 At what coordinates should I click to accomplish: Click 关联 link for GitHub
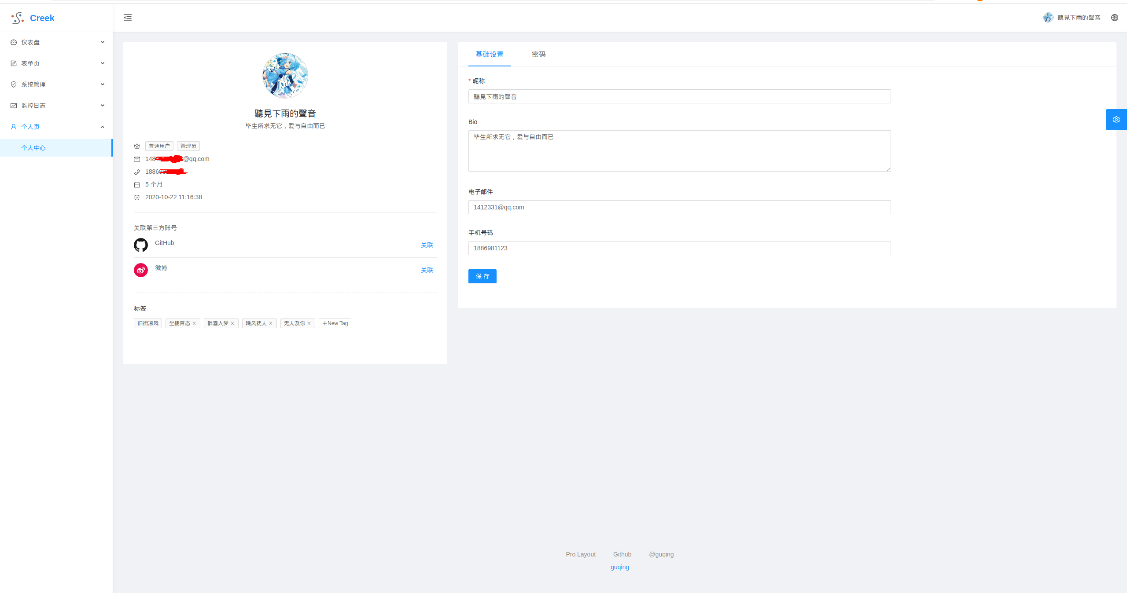pos(427,245)
